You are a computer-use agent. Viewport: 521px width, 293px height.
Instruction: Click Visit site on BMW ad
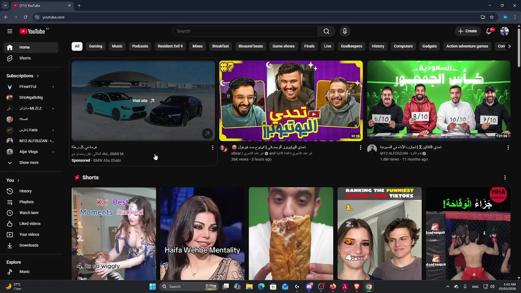tap(143, 101)
